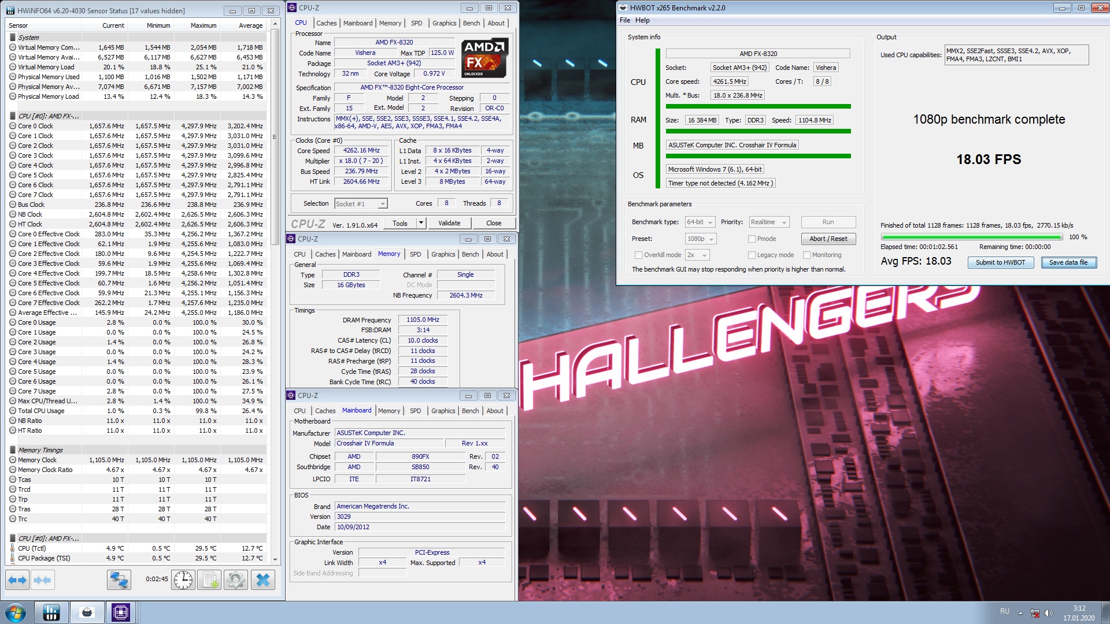
Task: Click Abort / Reset in HWBOT x265
Action: 828,239
